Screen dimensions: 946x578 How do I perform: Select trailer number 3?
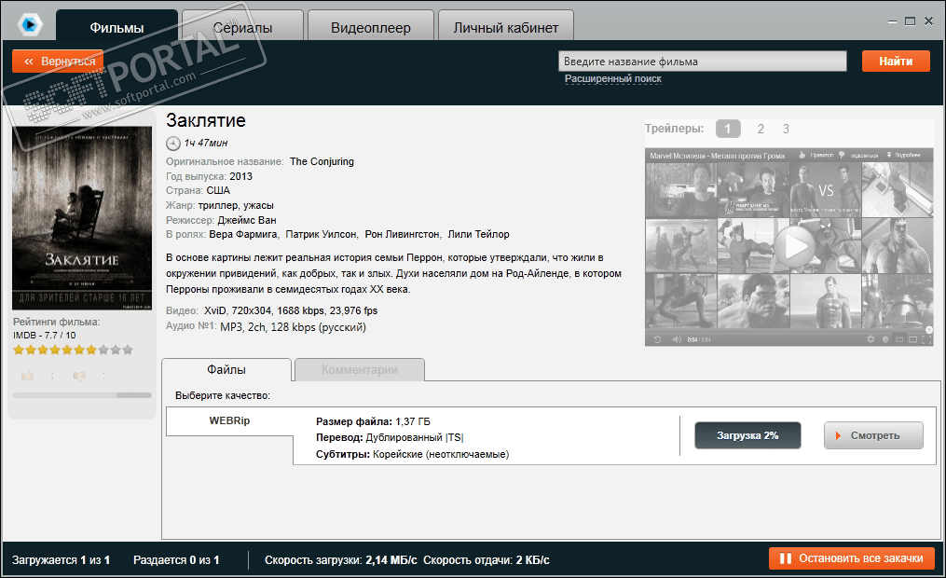point(786,129)
